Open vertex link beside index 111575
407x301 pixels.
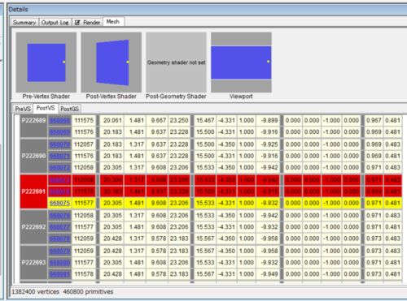(x=59, y=120)
